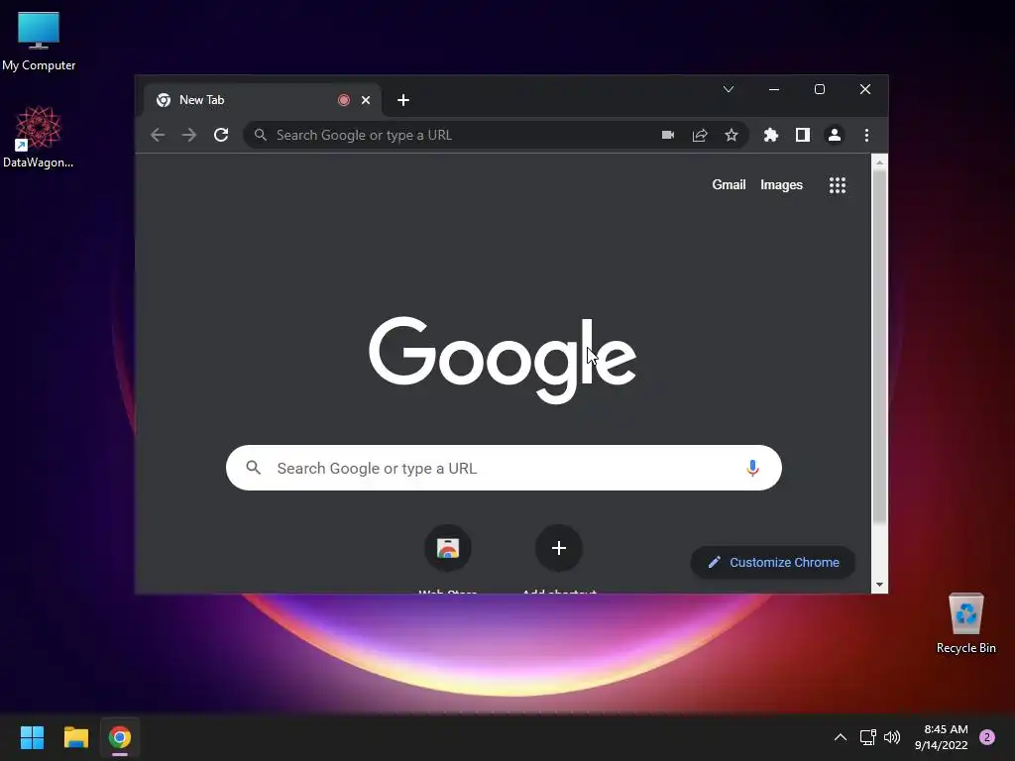Open the network status tray icon

tap(867, 737)
